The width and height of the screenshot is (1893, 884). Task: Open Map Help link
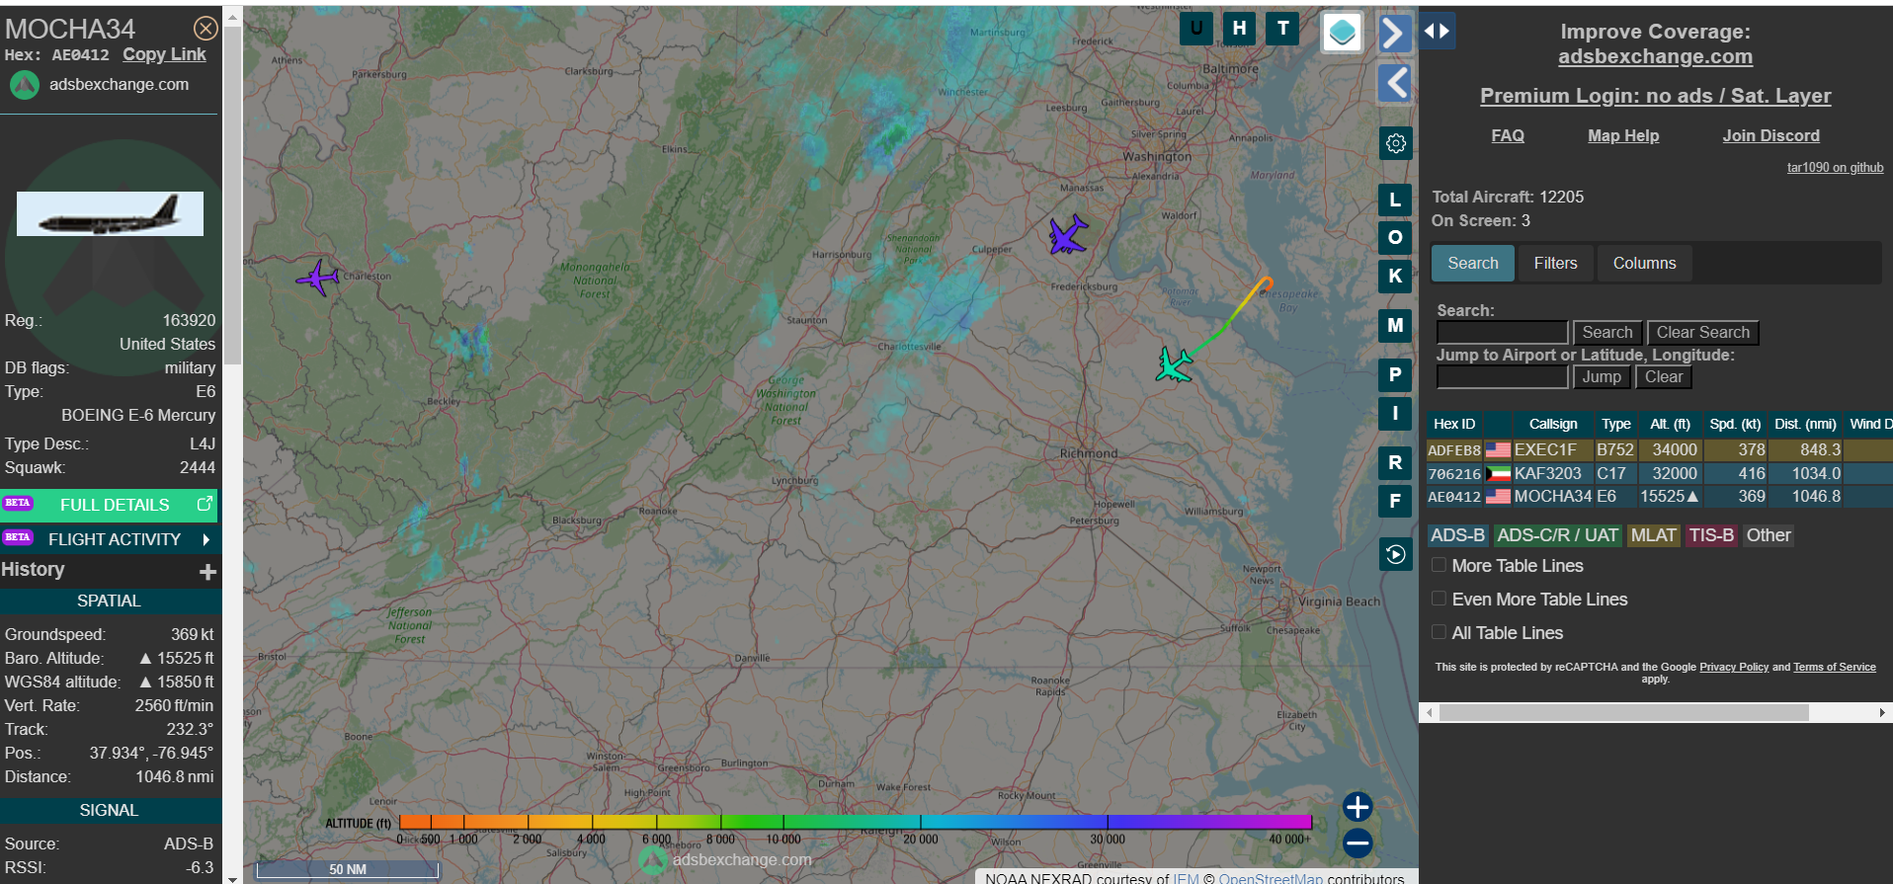point(1623,136)
